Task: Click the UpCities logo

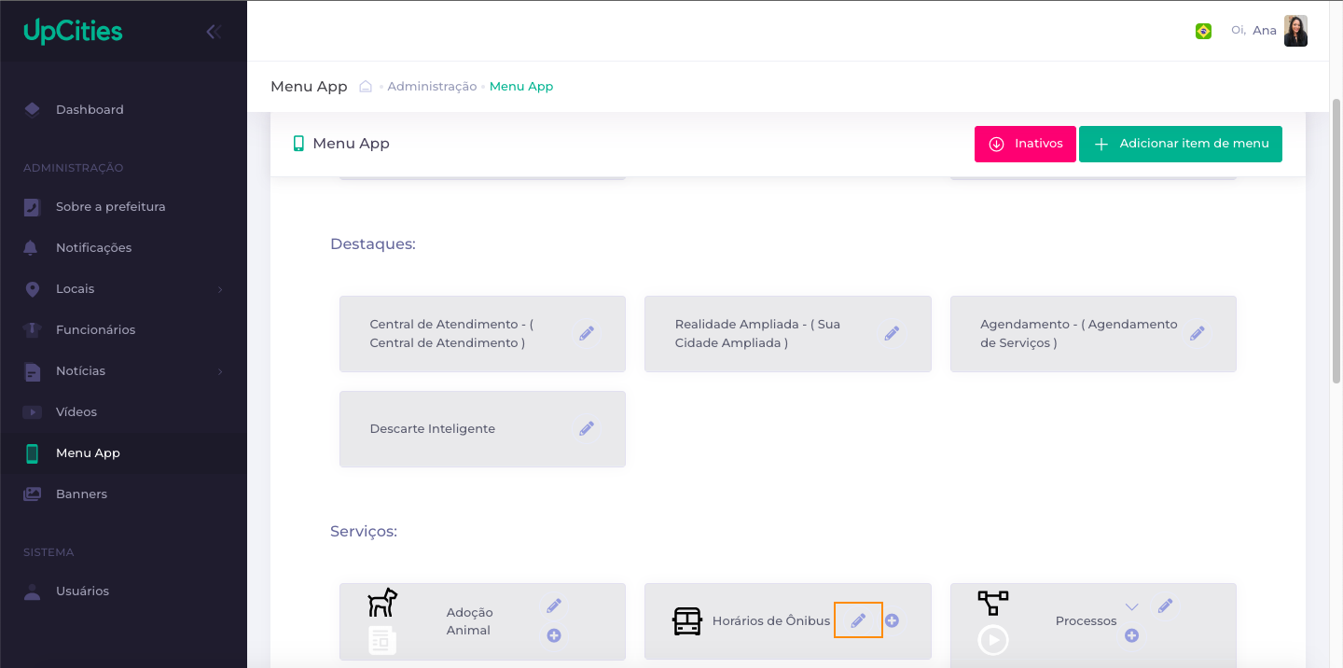Action: (x=73, y=32)
